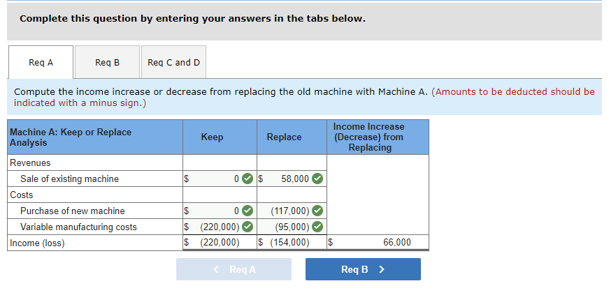Click the right chevron on Req B button
This screenshot has width=609, height=295.
tap(381, 269)
